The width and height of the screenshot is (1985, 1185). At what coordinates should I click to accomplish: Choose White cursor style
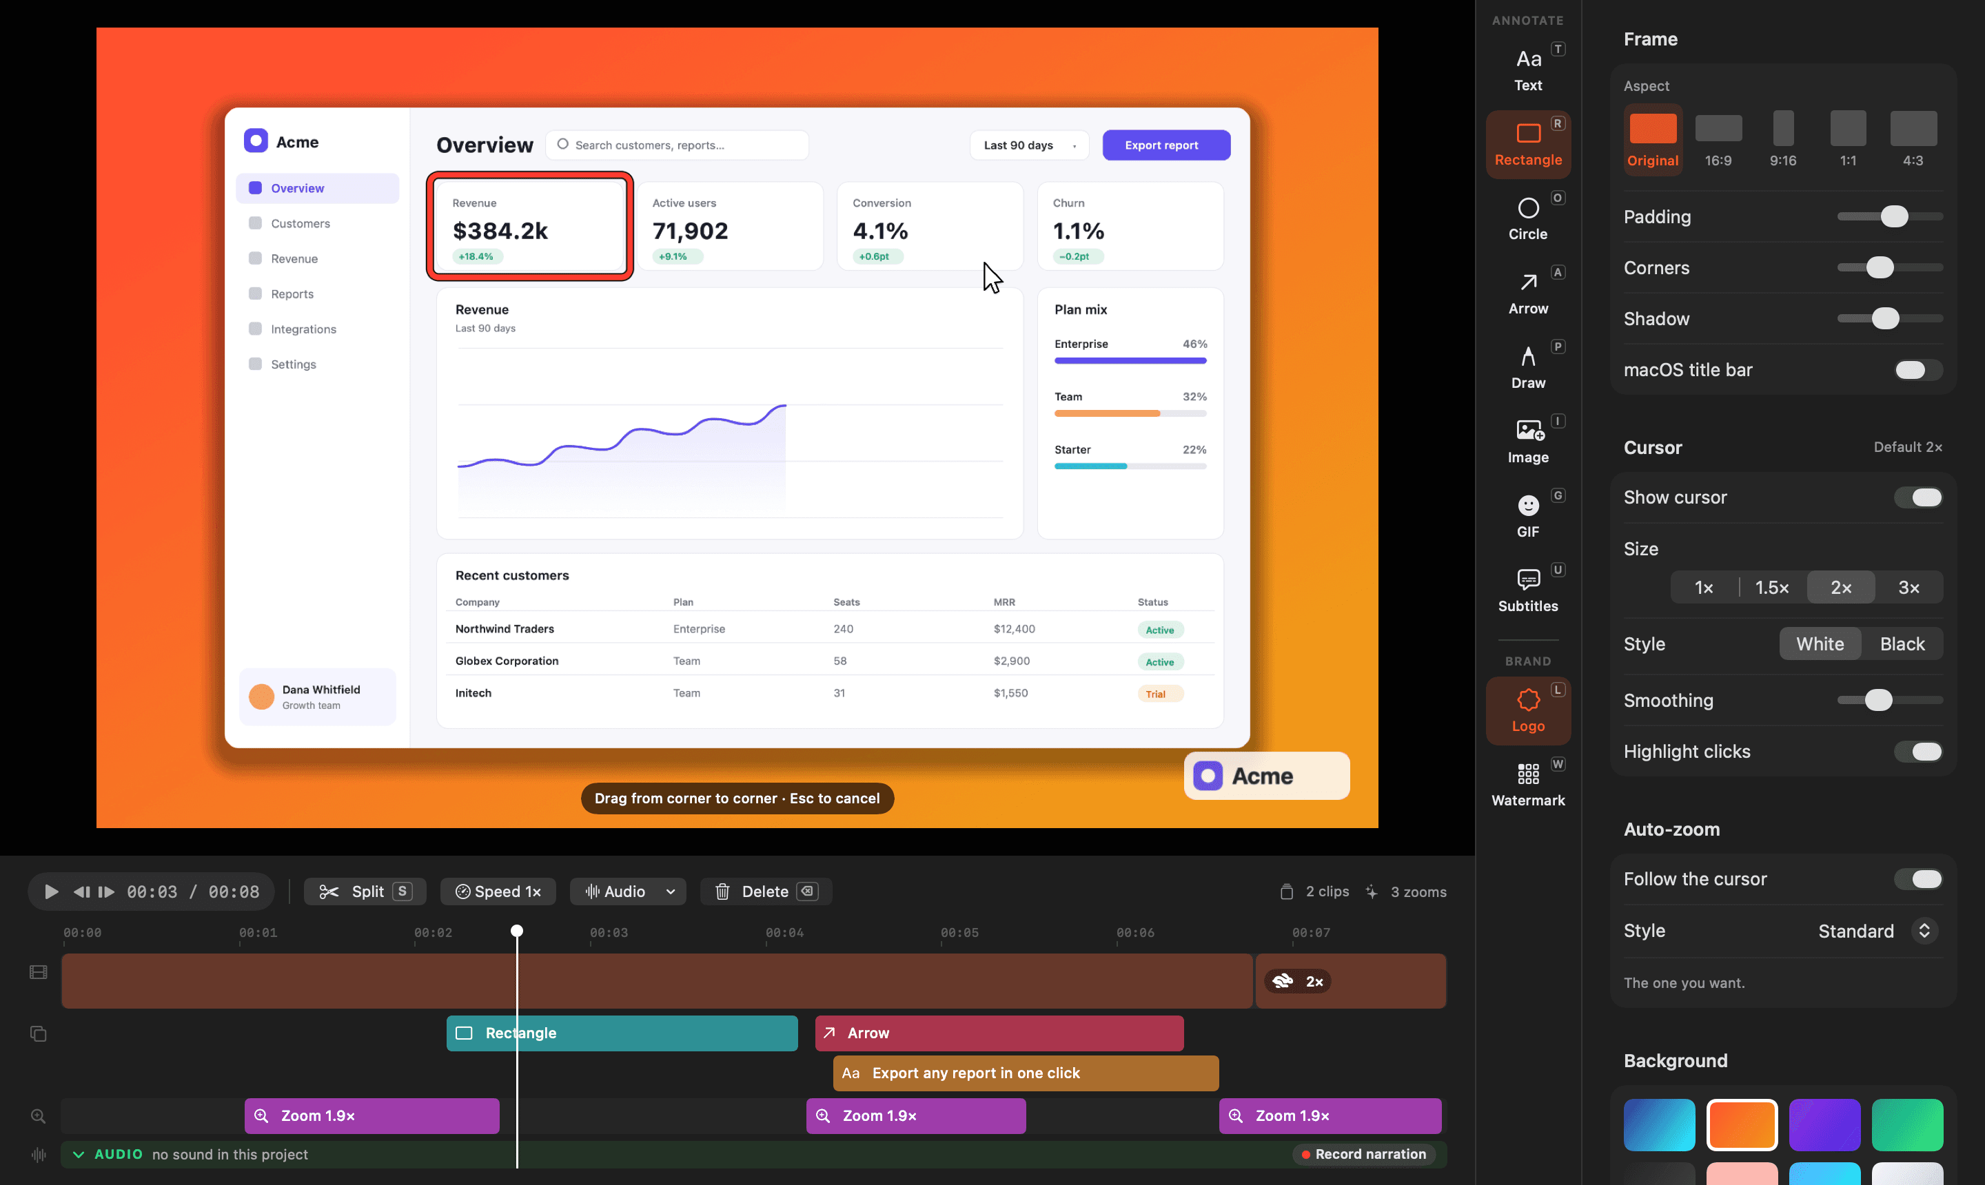coord(1820,643)
